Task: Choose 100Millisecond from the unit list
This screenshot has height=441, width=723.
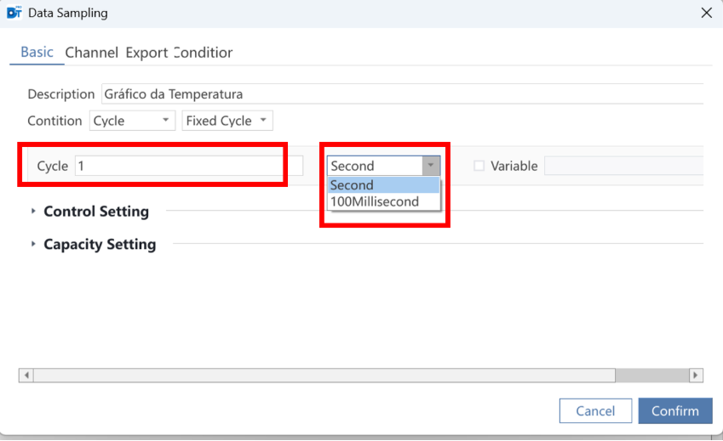Action: click(383, 201)
